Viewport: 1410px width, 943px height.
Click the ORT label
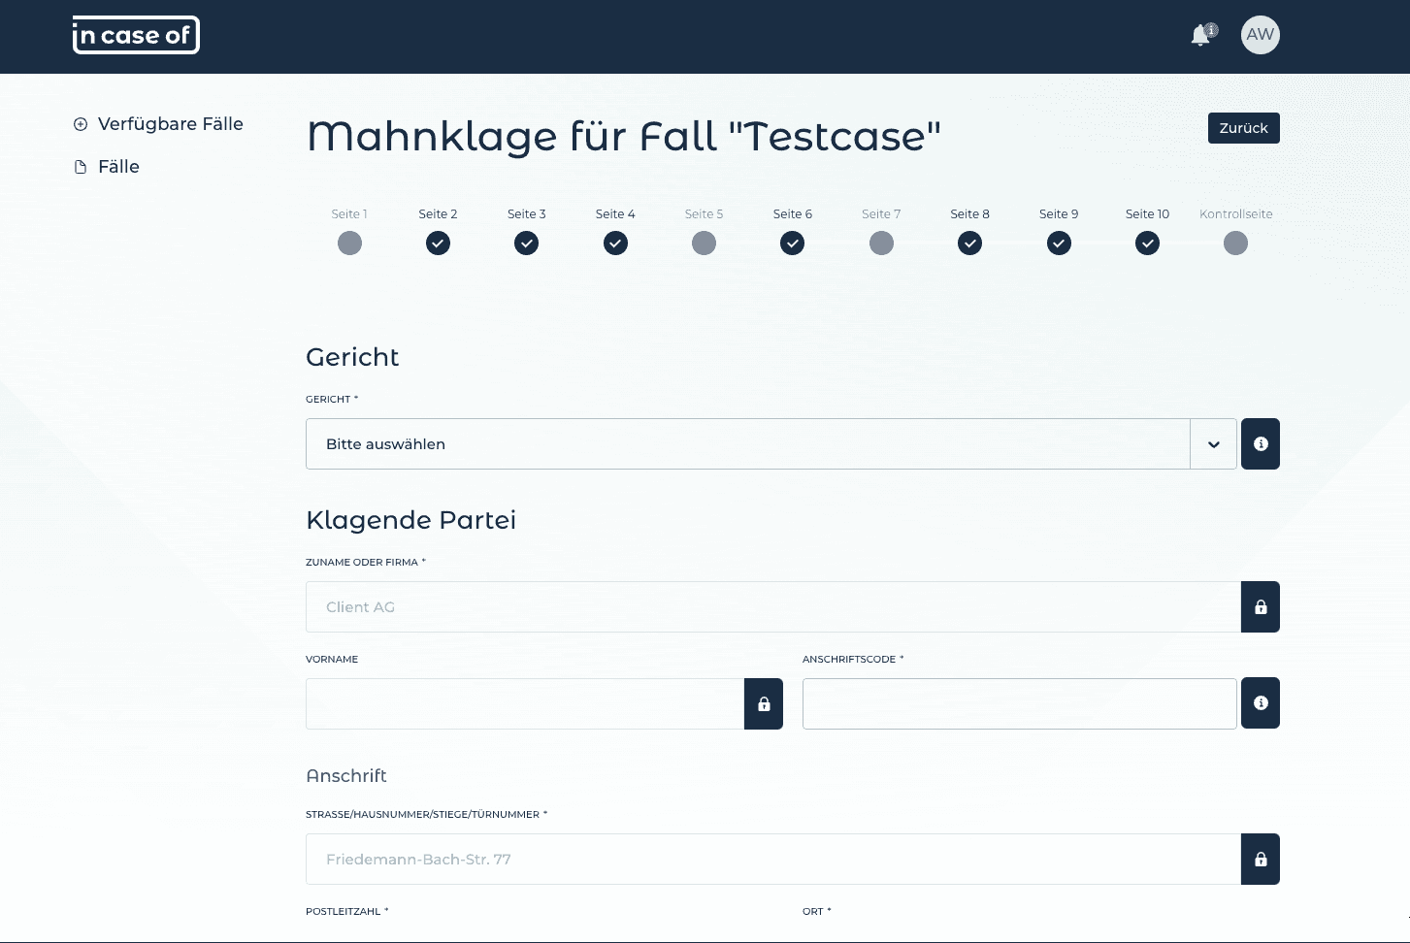point(816,911)
